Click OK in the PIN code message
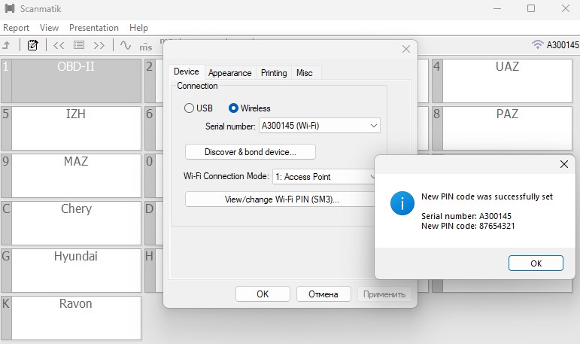Screen dimensions: 580x344 coord(536,263)
